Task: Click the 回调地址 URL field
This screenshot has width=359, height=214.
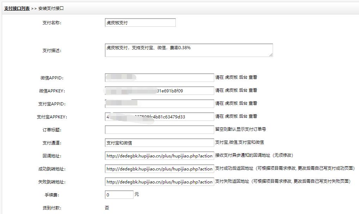Action: pos(160,156)
